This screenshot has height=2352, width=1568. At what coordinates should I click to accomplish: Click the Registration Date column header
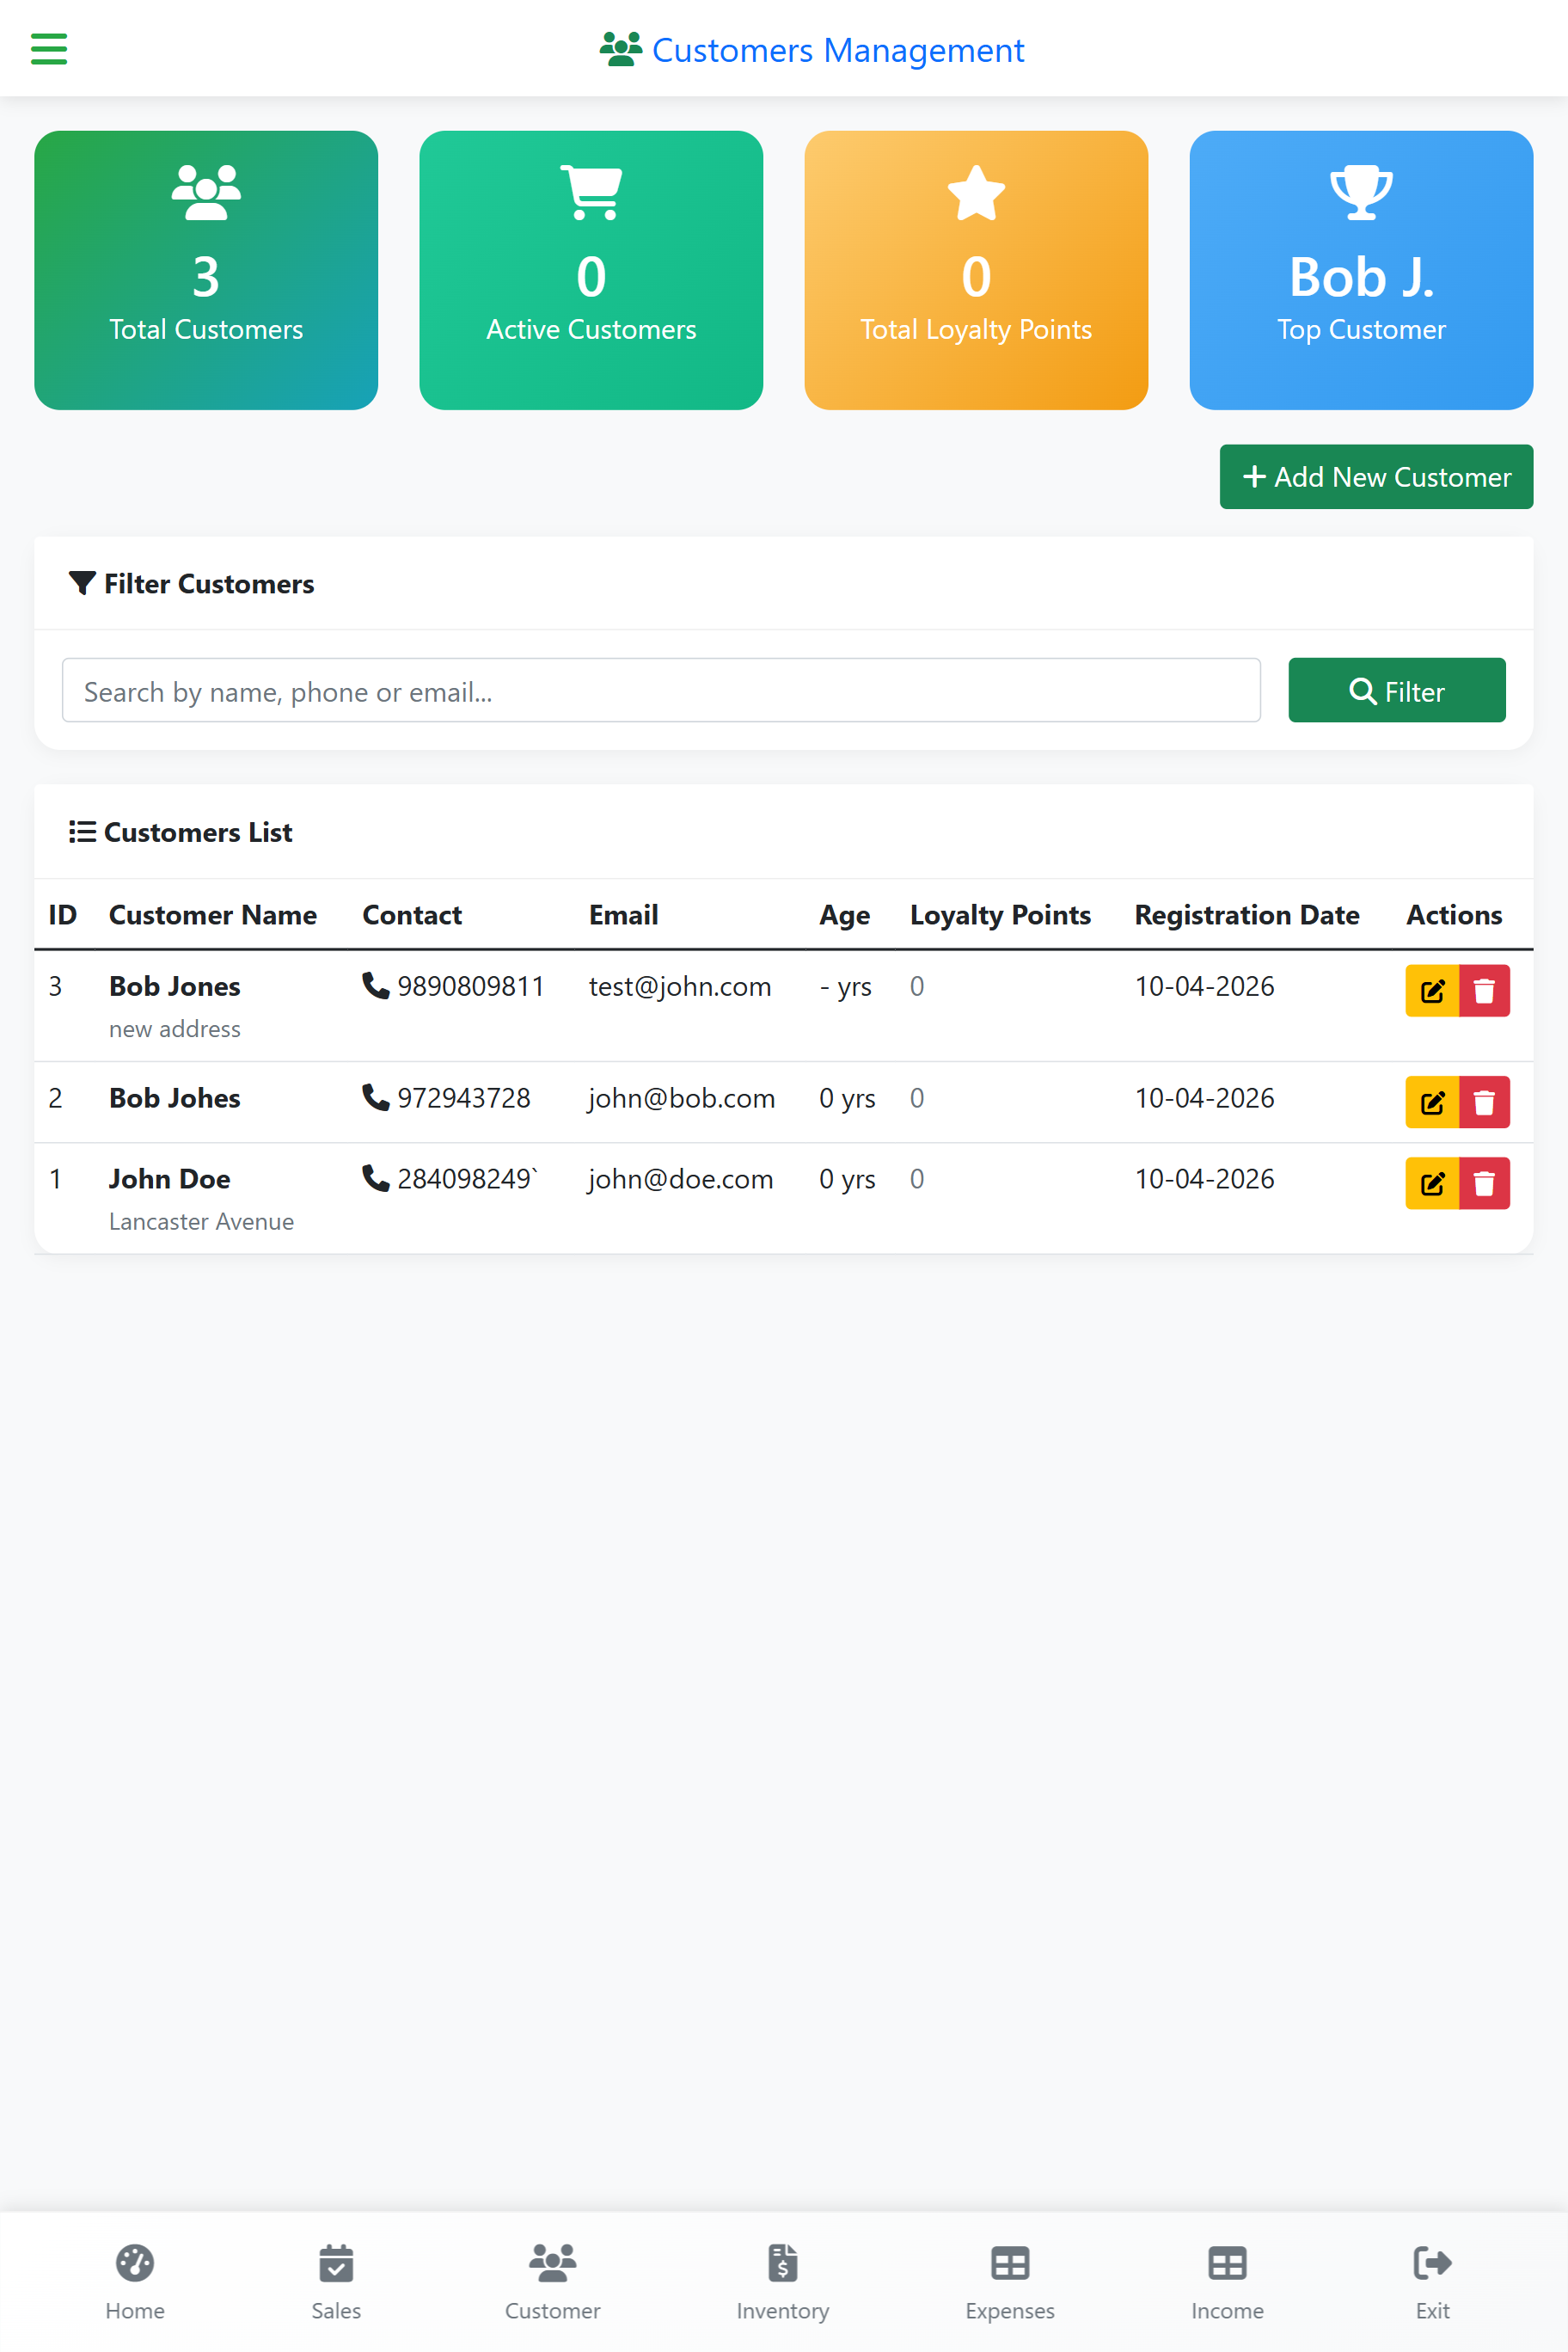[x=1247, y=914]
